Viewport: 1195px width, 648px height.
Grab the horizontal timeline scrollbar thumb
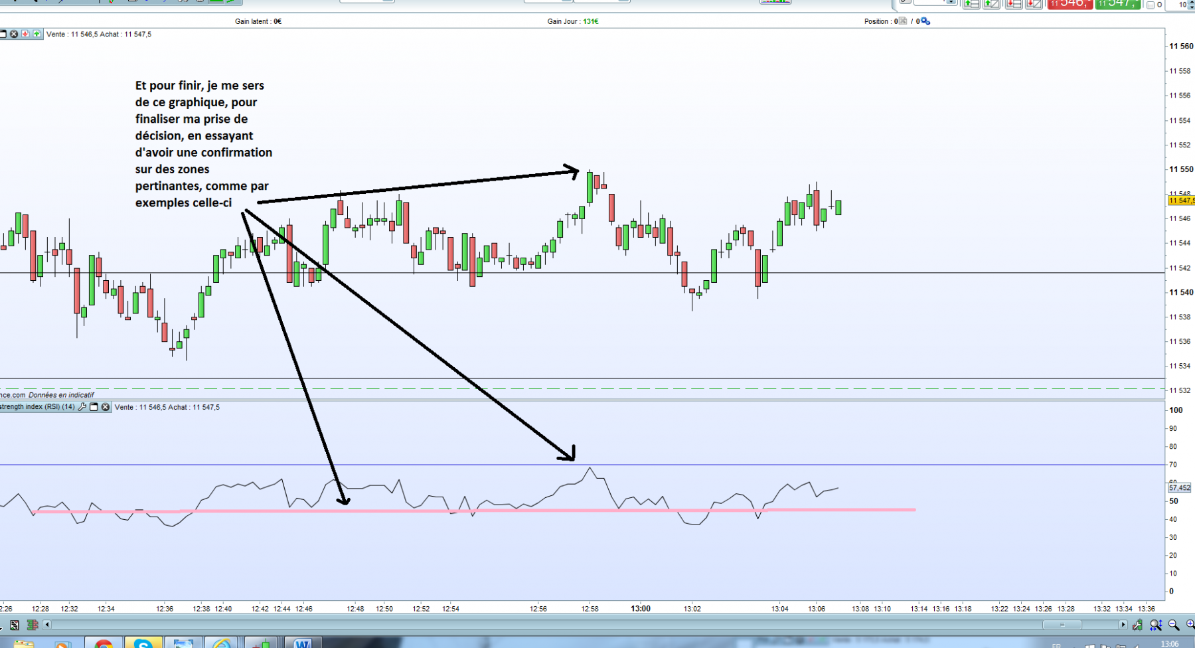(1062, 625)
